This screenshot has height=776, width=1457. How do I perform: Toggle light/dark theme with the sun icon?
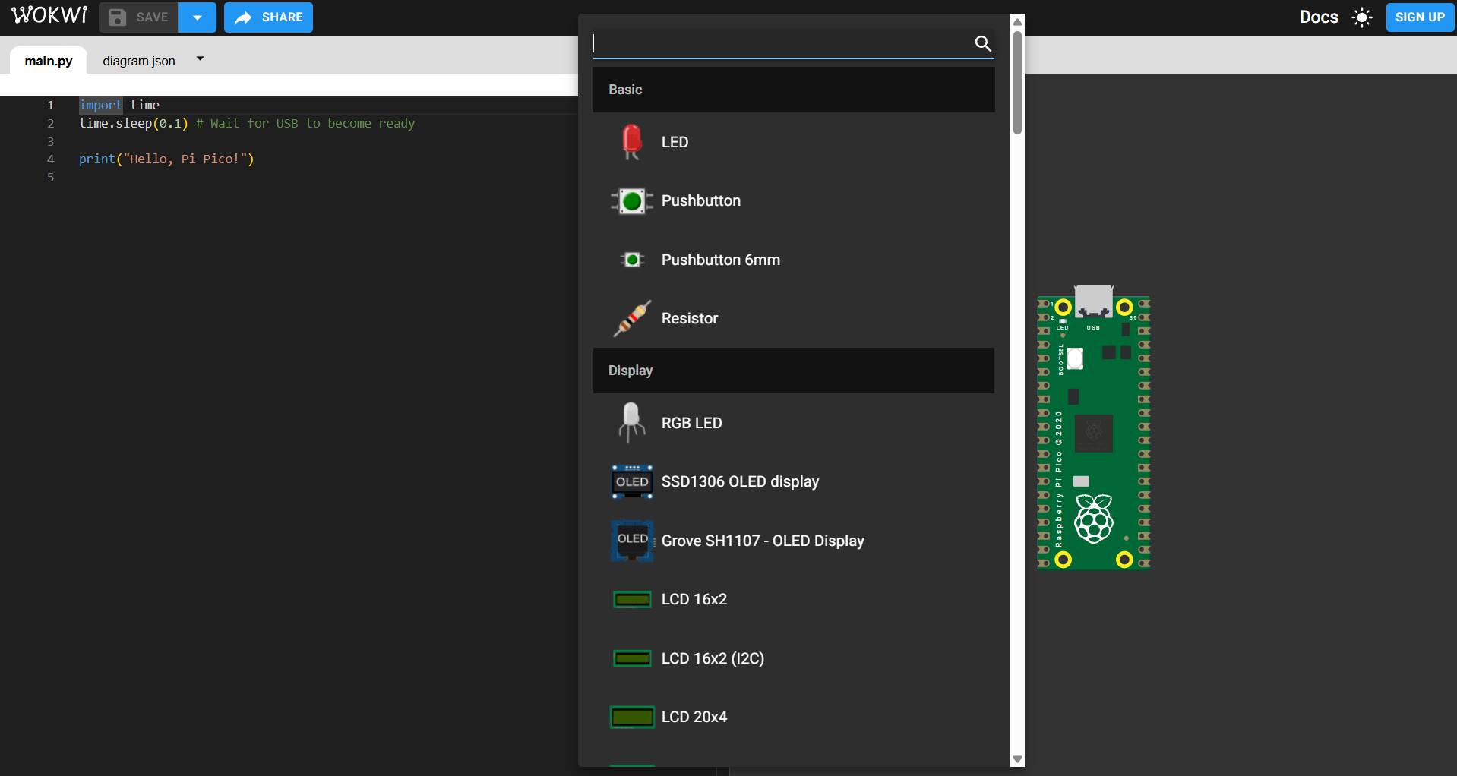coord(1361,17)
